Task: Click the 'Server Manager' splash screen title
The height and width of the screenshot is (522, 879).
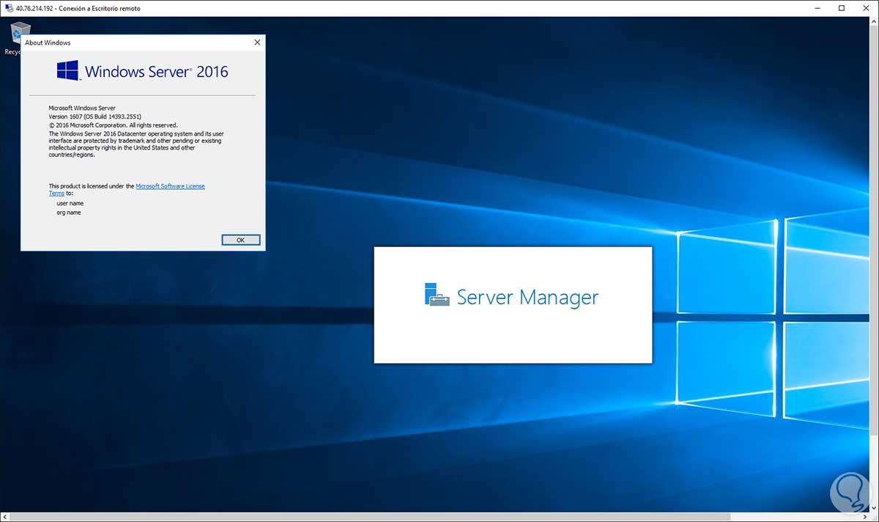Action: [x=527, y=297]
